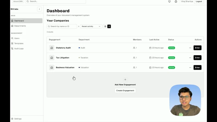The height and width of the screenshot is (122, 217).
Task: Click the Tax Litigation building icon
Action: tap(52, 58)
